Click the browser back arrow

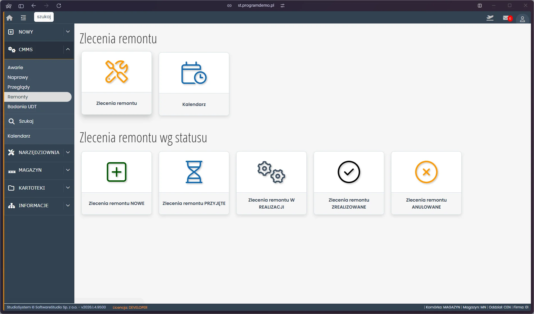coord(34,6)
